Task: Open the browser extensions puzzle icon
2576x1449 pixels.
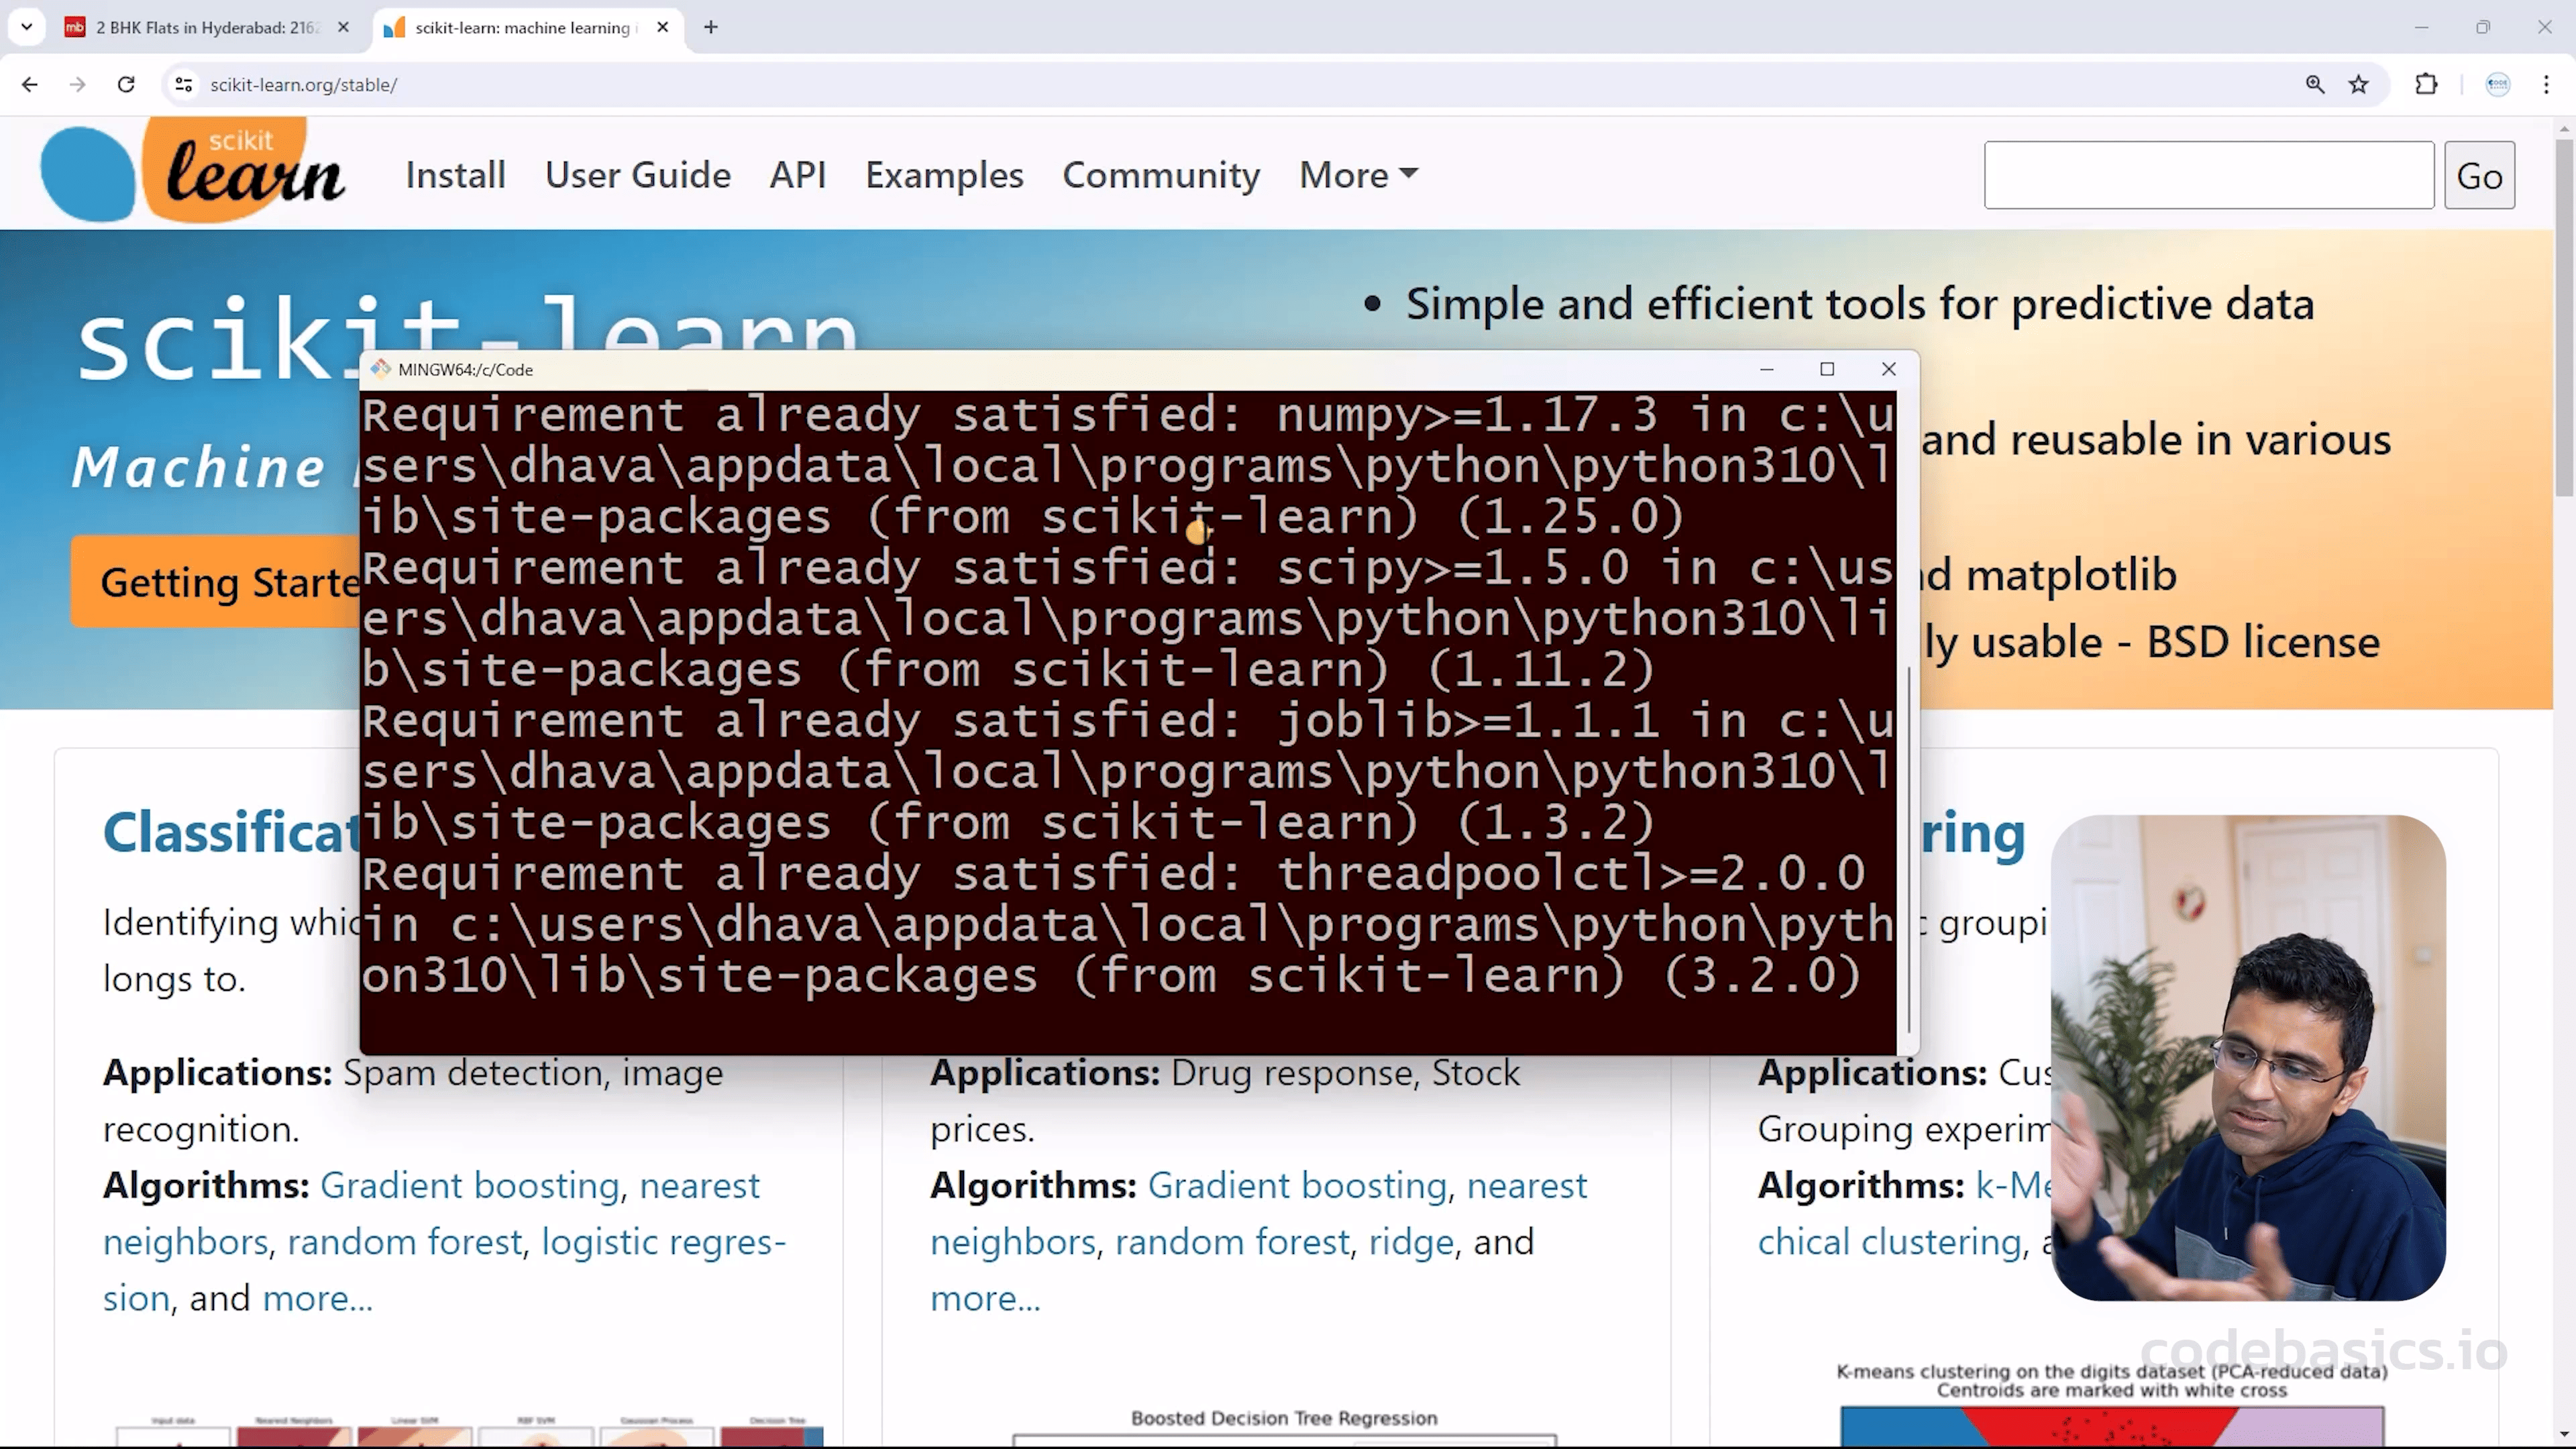Action: [2426, 85]
